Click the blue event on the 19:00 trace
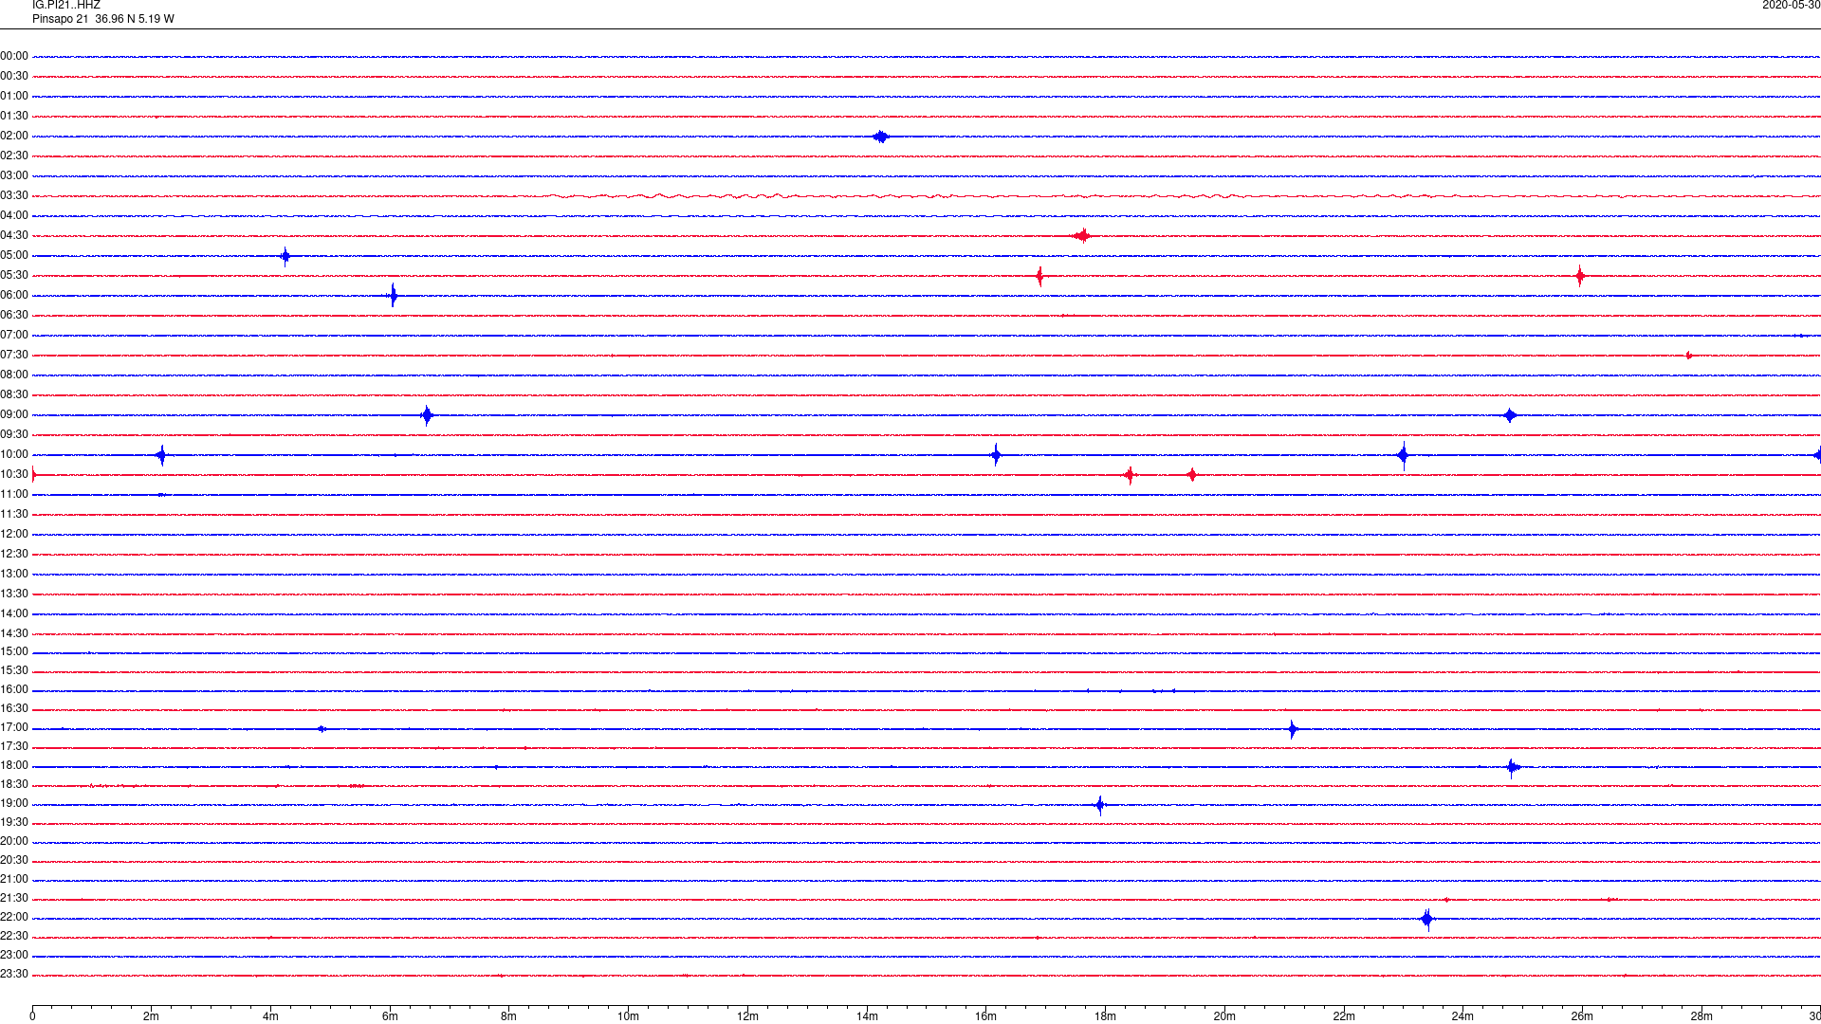The width and height of the screenshot is (1821, 1024). click(1100, 805)
